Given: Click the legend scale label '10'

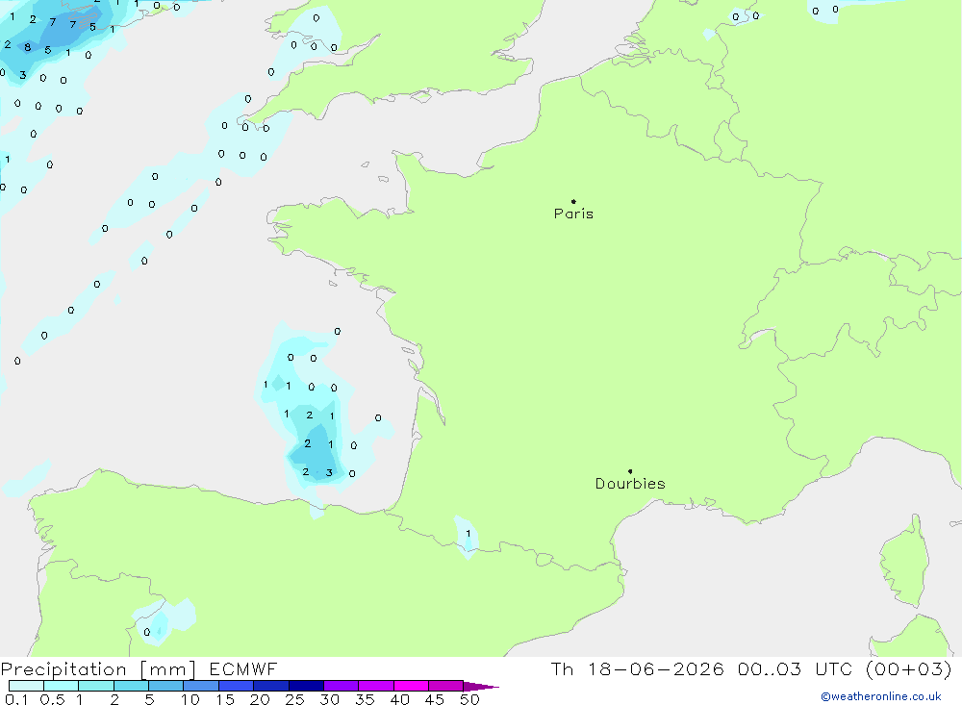Looking at the screenshot, I should pos(190,699).
